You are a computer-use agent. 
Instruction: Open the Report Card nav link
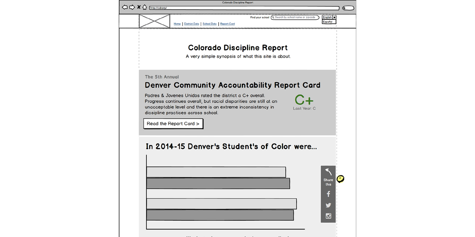(x=228, y=24)
